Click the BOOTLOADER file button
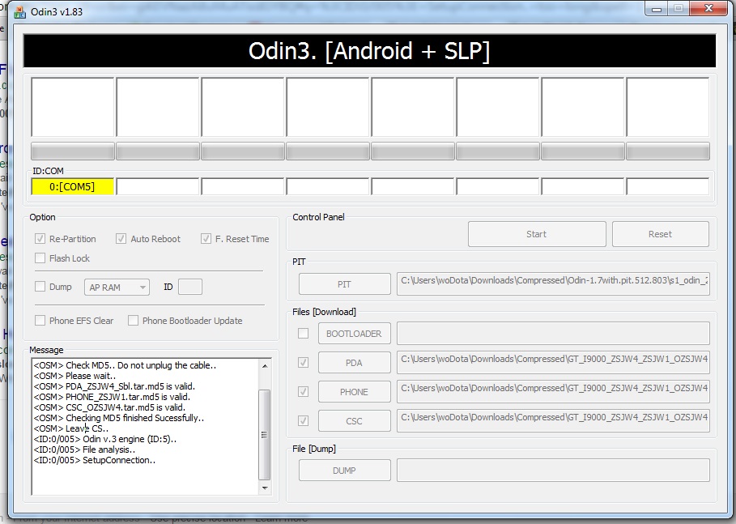 (354, 334)
